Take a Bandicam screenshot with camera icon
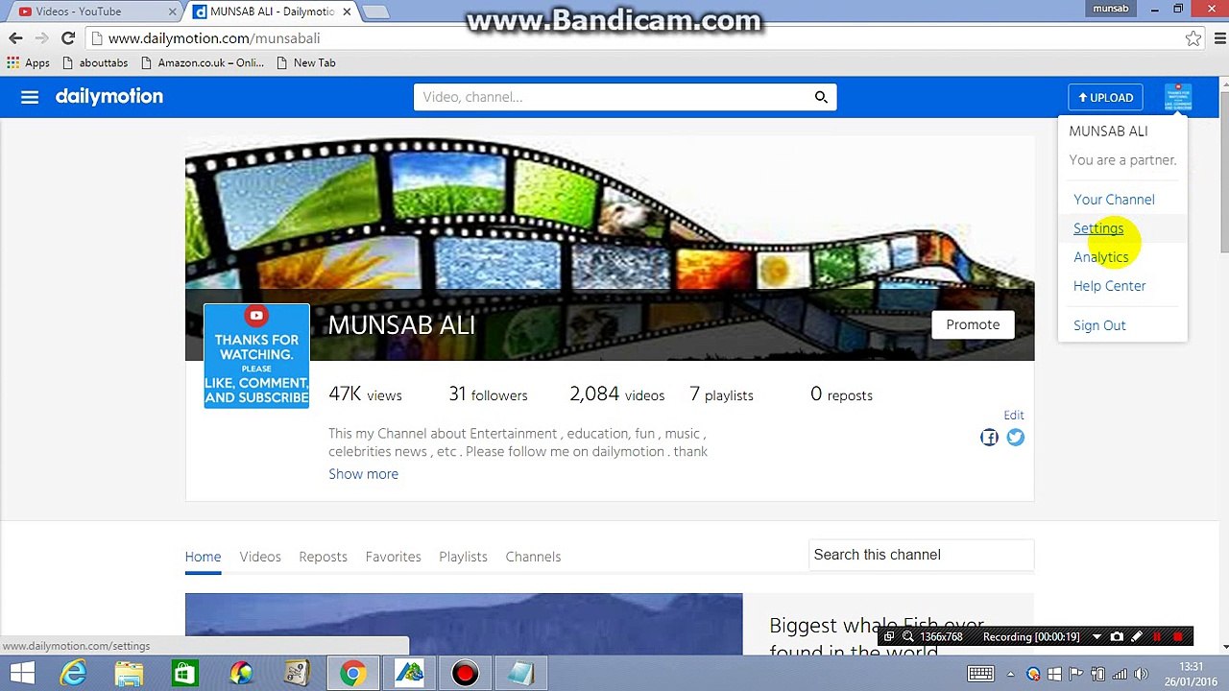This screenshot has width=1229, height=691. (1117, 636)
